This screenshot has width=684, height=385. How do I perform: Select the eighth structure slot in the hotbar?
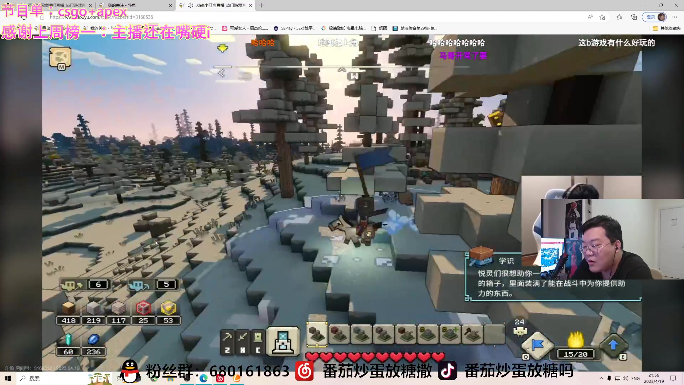472,334
